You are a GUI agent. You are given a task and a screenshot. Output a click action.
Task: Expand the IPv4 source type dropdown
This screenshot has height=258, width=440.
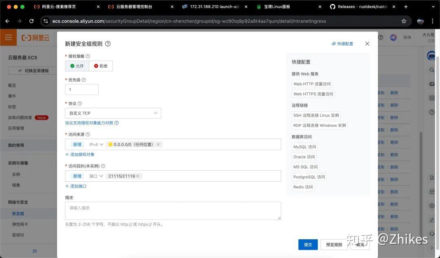click(x=96, y=144)
